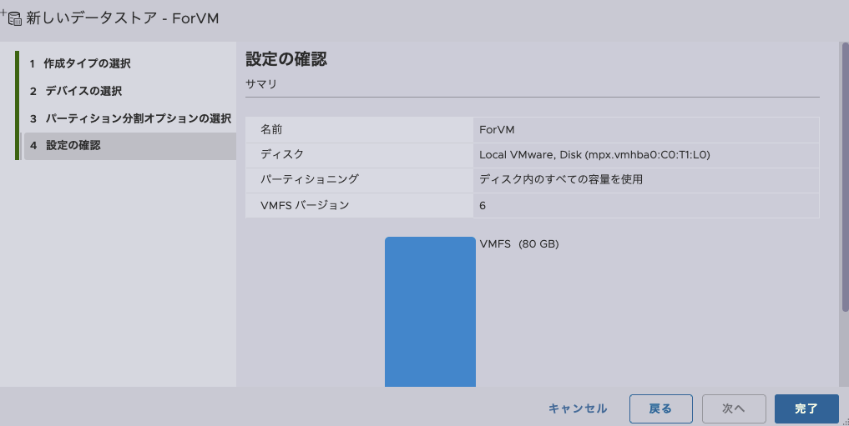Click the 新しいデータストア - ForVM title

(123, 18)
